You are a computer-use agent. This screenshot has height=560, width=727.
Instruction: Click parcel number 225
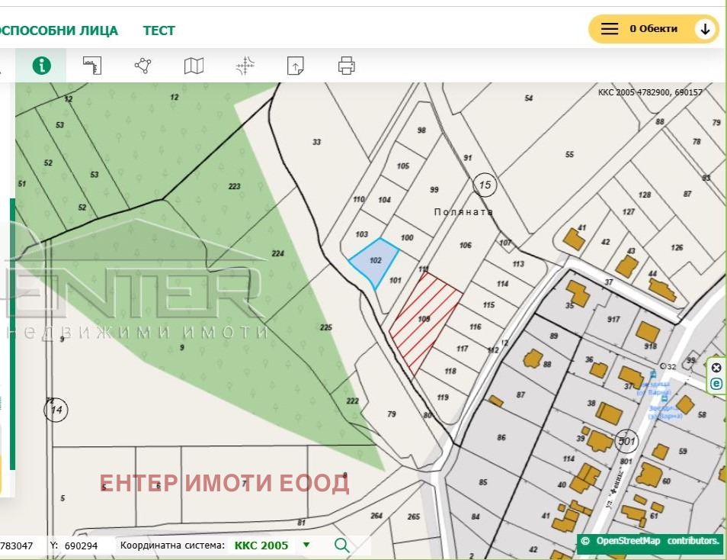point(326,327)
